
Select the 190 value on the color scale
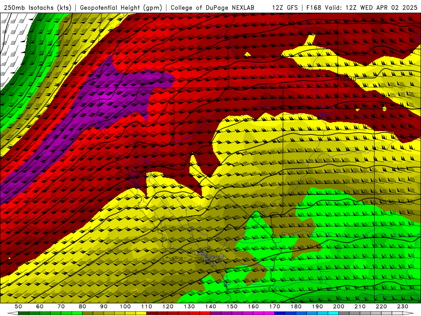click(317, 307)
